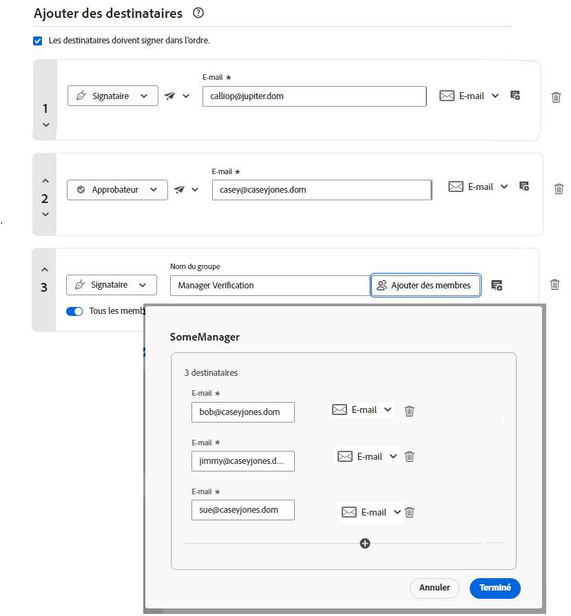This screenshot has width=571, height=616.
Task: Click the Nom du groupe field
Action: click(269, 286)
